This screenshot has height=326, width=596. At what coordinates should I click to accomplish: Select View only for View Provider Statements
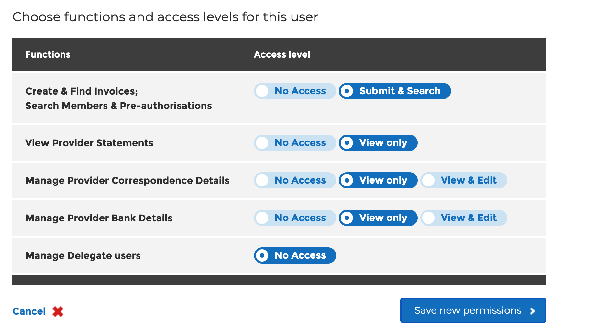(378, 142)
